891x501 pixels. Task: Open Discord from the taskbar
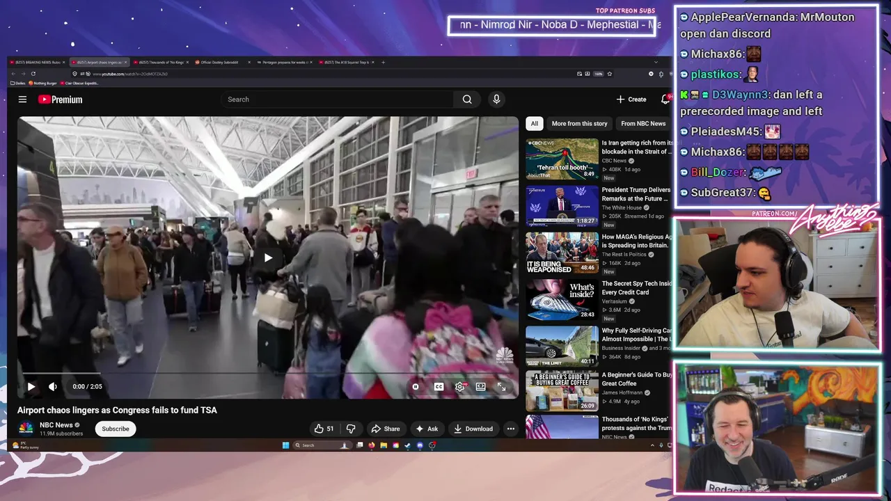click(420, 445)
